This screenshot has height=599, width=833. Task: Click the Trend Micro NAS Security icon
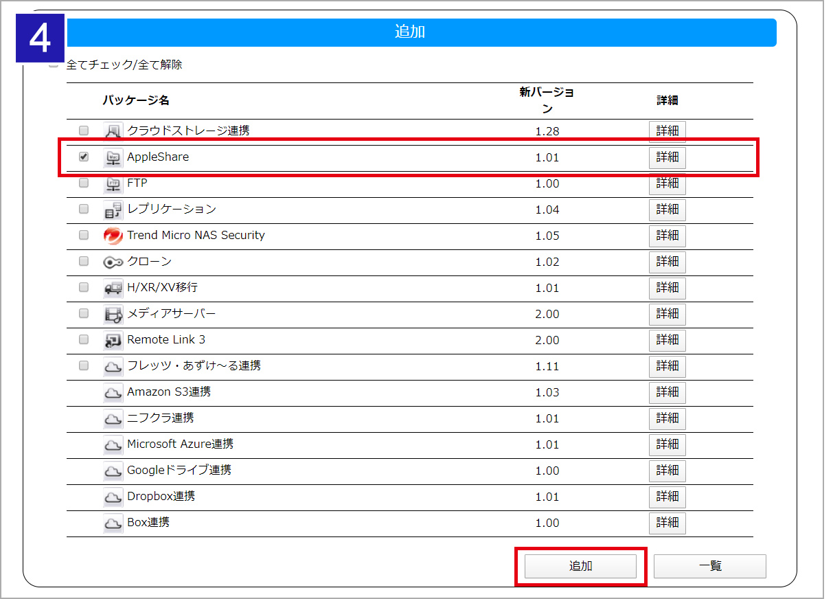tap(113, 236)
